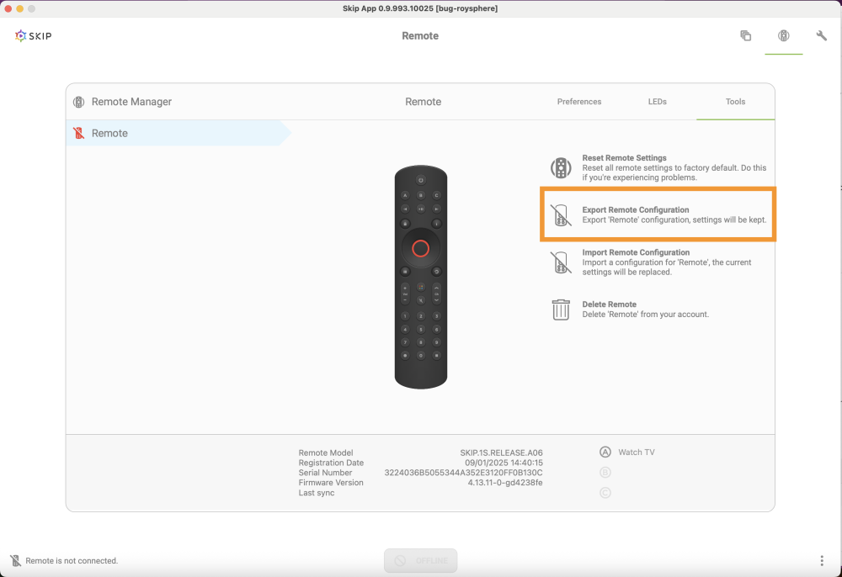Screen dimensions: 842x577
Task: Click the red disconnected remote icon in sidebar
Action: click(79, 133)
